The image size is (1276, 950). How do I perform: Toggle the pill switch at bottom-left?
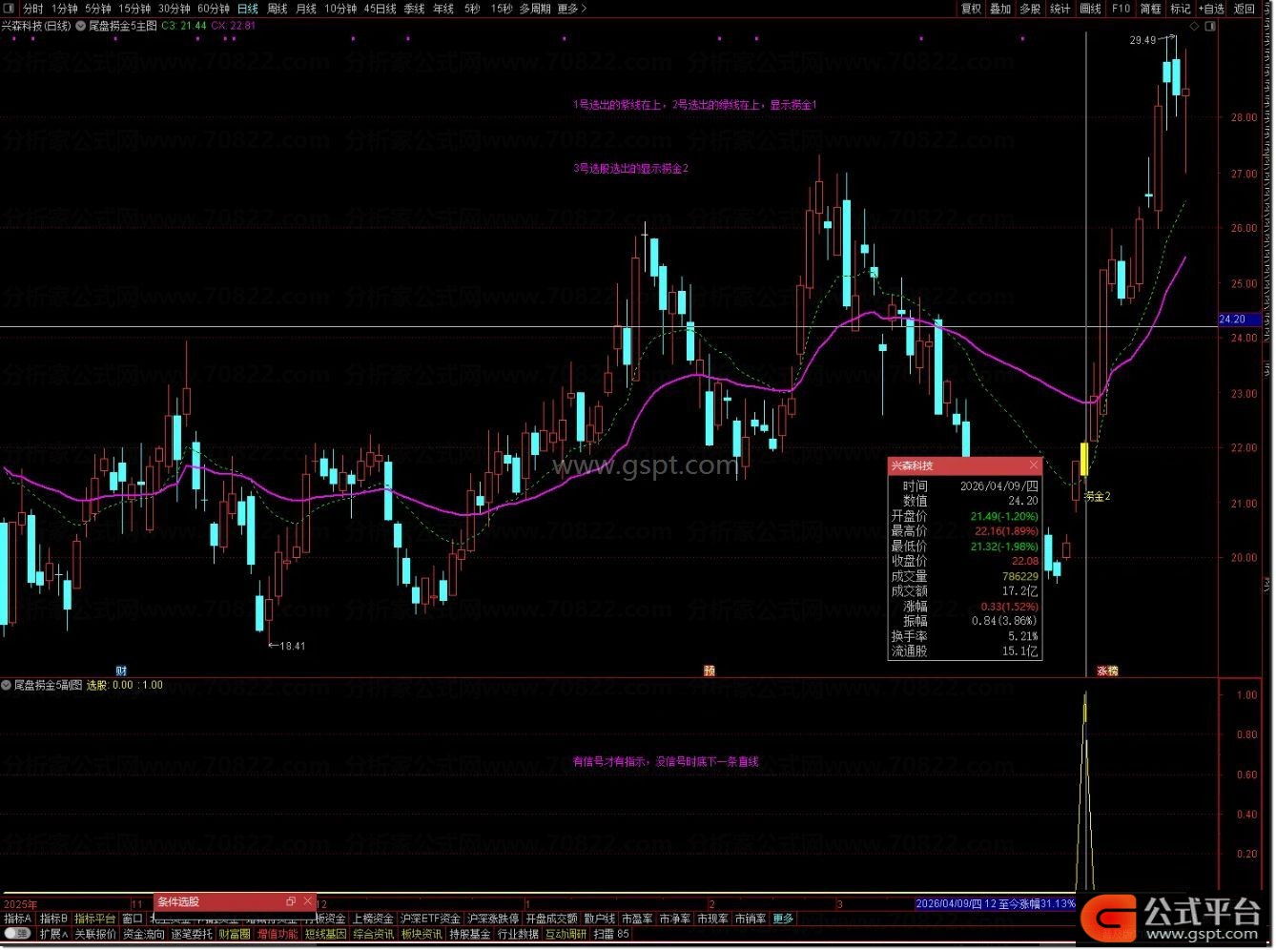[17, 934]
